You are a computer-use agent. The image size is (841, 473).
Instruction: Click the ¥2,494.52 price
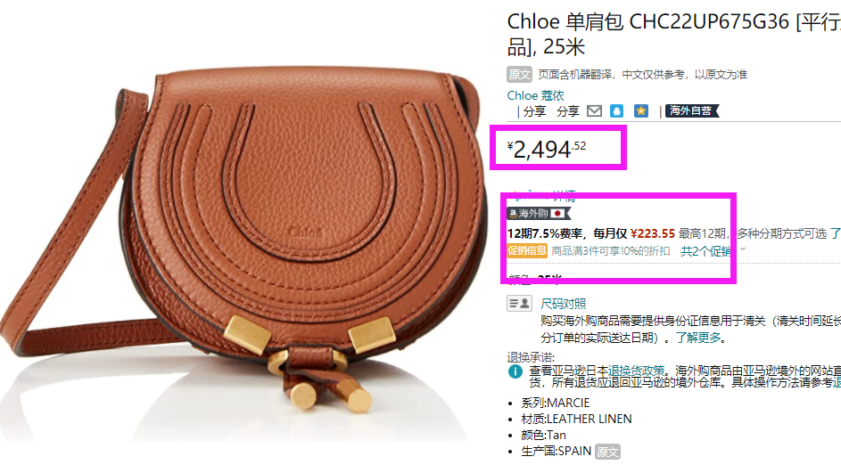click(547, 149)
